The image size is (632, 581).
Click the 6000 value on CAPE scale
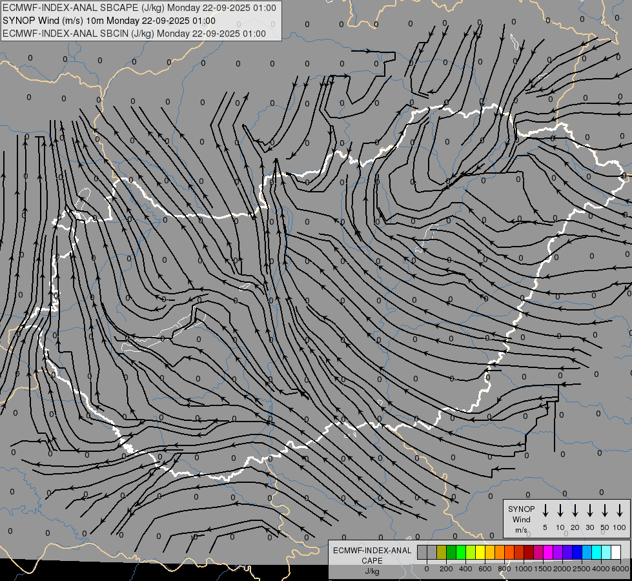pos(620,569)
